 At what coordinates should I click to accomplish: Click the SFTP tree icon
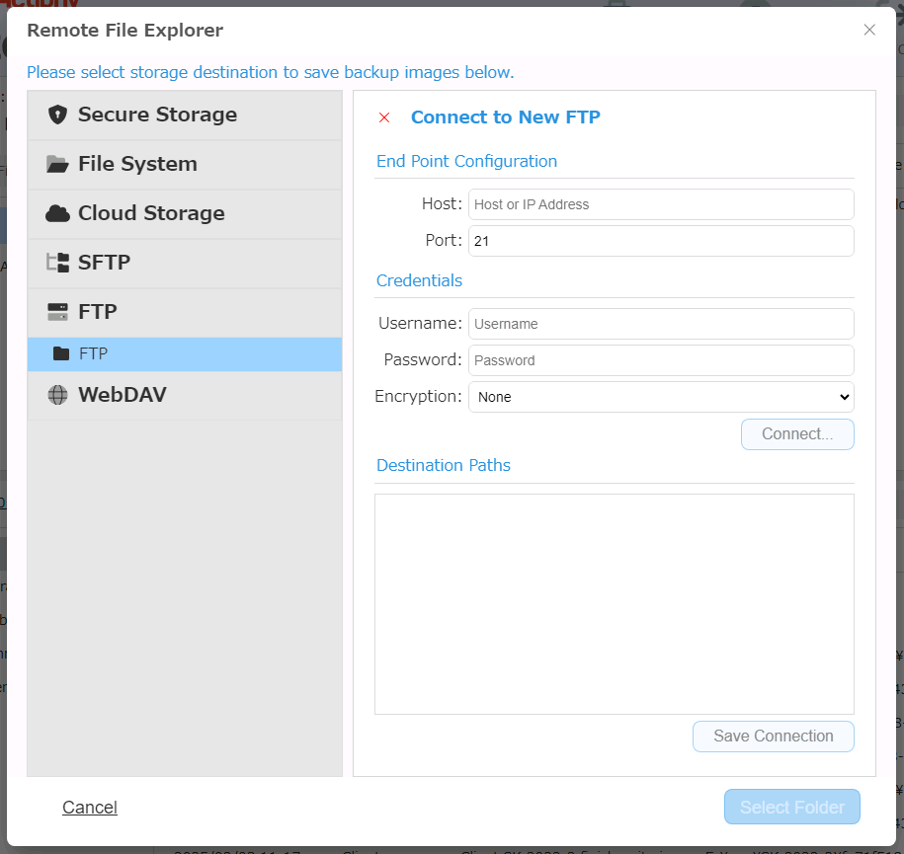pyautogui.click(x=57, y=263)
